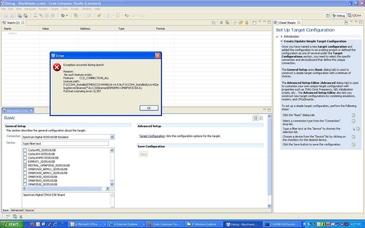The height and width of the screenshot is (228, 365).
Task: Click the checkmark for 'Choose a device'
Action: point(354,137)
